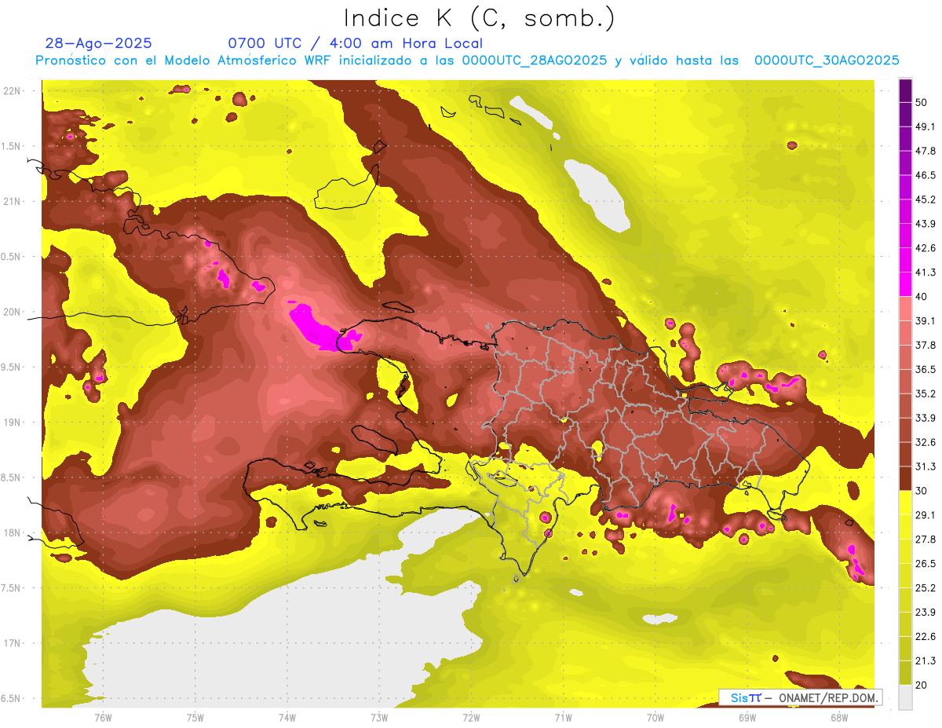
Task: Click the date label "28-Ago-2025"
Action: [99, 43]
